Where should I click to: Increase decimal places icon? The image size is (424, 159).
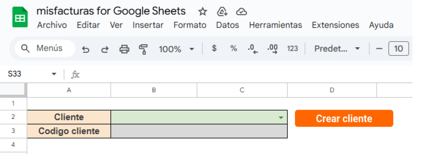pyautogui.click(x=272, y=49)
